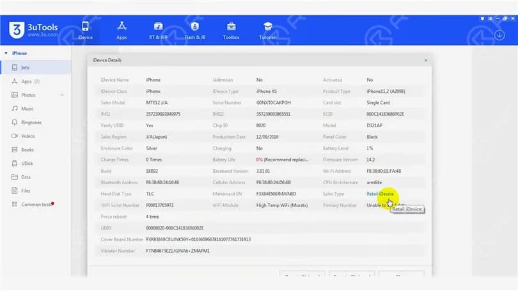Screen dimensions: 518x291
Task: Select Firmware Version 14.2
Action: (x=371, y=159)
